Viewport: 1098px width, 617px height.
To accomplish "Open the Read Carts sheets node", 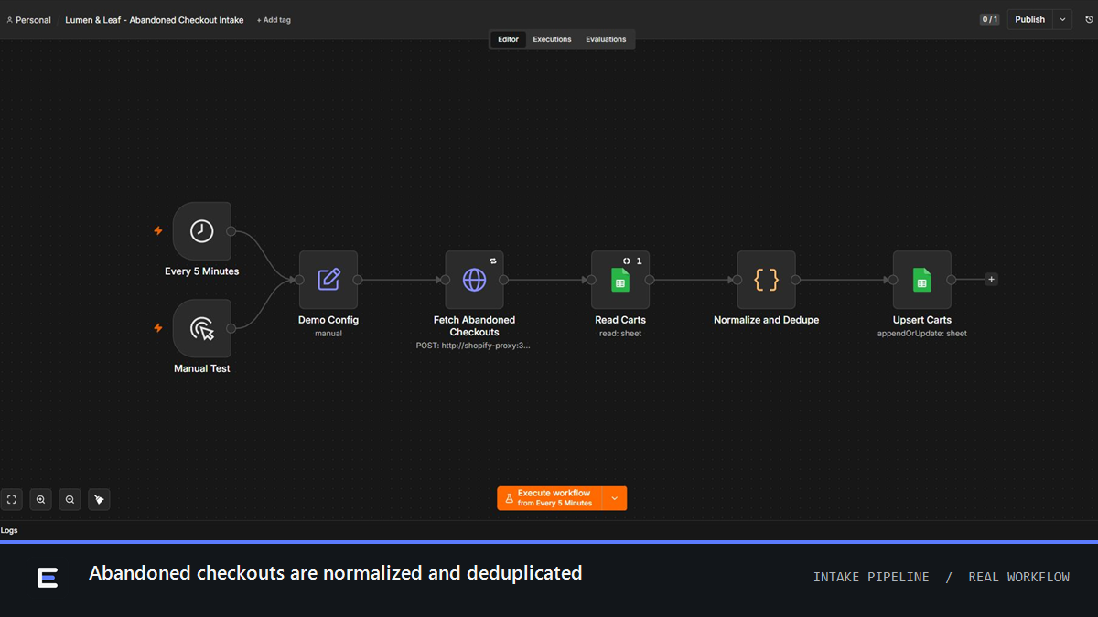I will [620, 280].
